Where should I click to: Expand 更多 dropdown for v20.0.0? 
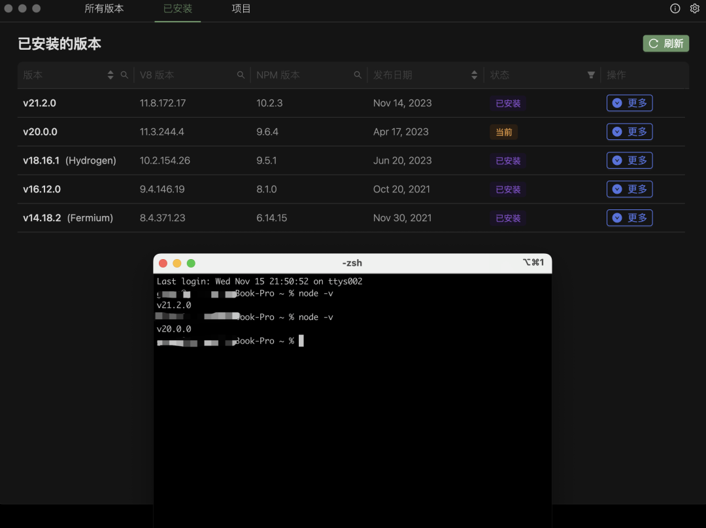pyautogui.click(x=629, y=132)
